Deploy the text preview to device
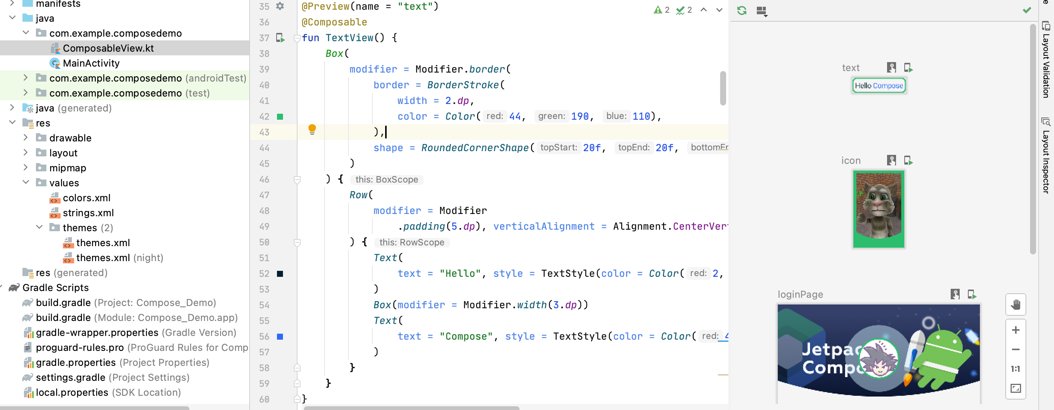 click(x=909, y=67)
